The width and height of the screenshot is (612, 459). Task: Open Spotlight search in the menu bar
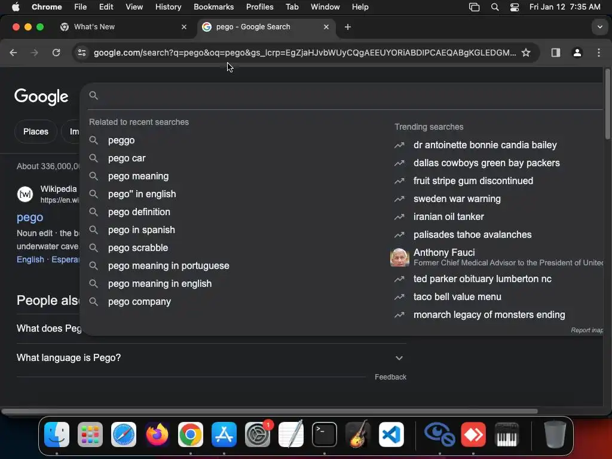pos(494,7)
